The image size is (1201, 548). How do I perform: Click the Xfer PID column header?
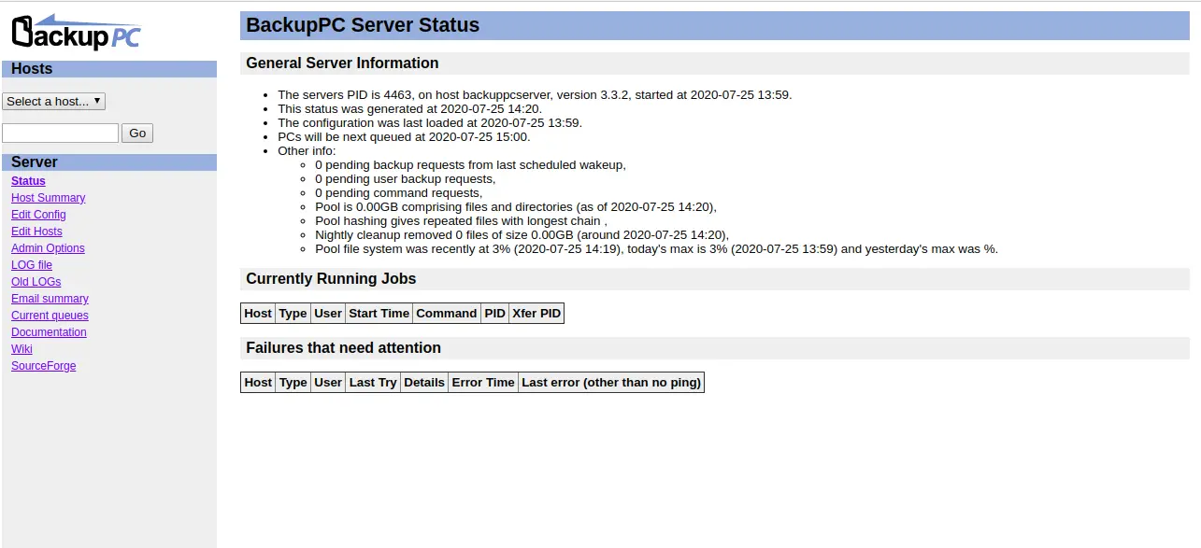(x=536, y=314)
